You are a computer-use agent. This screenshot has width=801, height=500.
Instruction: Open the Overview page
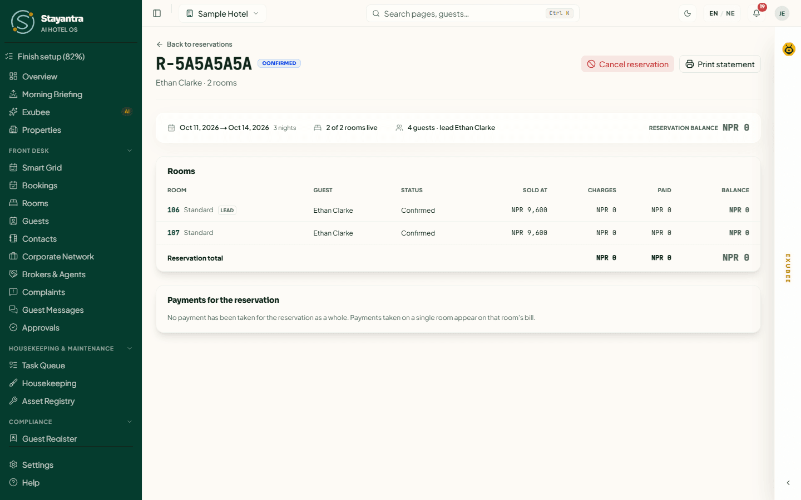pos(71,77)
